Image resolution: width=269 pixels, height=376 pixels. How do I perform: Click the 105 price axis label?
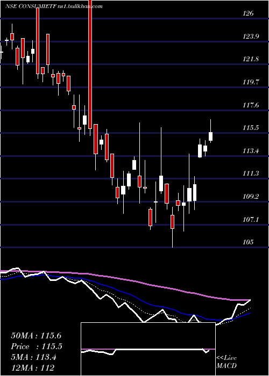coord(248,242)
